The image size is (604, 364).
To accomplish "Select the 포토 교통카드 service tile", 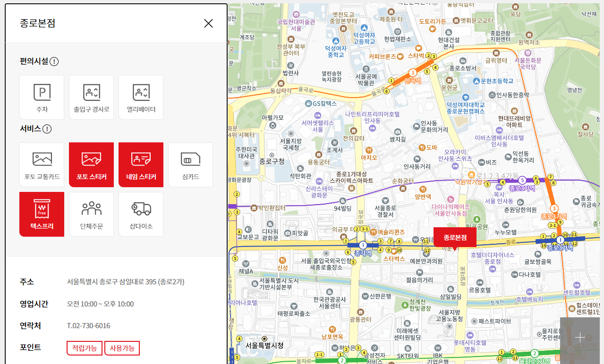I will click(x=42, y=165).
